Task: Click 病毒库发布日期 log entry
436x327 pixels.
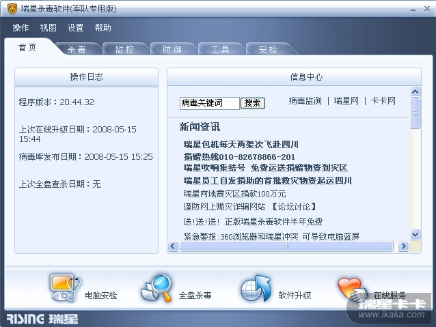Action: pos(85,157)
